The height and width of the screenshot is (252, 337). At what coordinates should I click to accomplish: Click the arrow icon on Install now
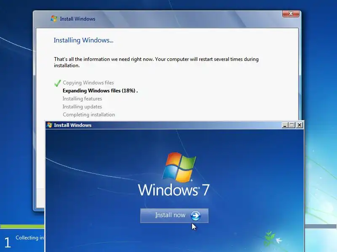coord(195,215)
